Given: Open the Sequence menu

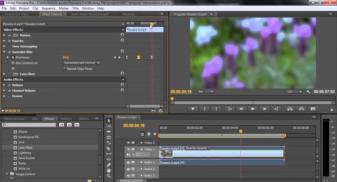Looking at the screenshot, I should click(x=48, y=8).
